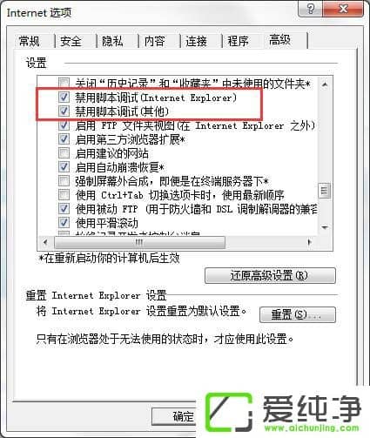The image size is (370, 438).
Task: Click the horizontal scrollbar thumb under settings
Action: tap(139, 242)
